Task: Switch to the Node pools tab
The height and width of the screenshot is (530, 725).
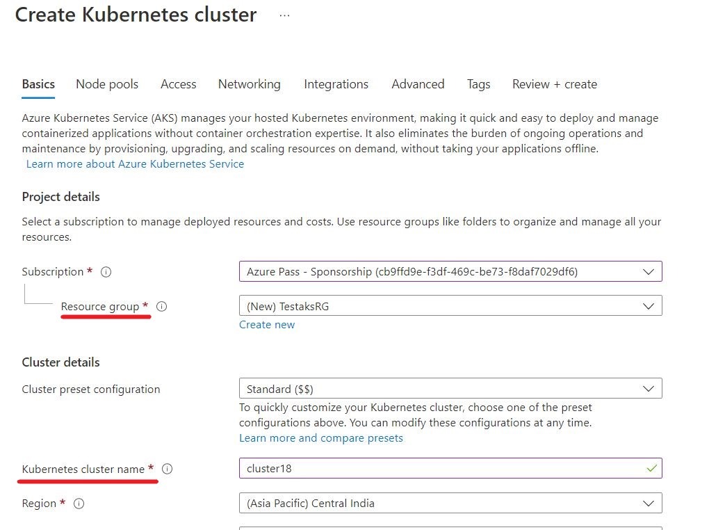Action: [106, 83]
